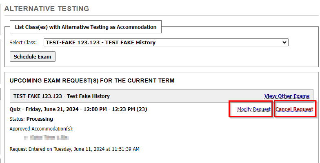Image resolution: width=320 pixels, height=163 pixels.
Task: Cancel the quiz via Cancel Request
Action: (294, 109)
